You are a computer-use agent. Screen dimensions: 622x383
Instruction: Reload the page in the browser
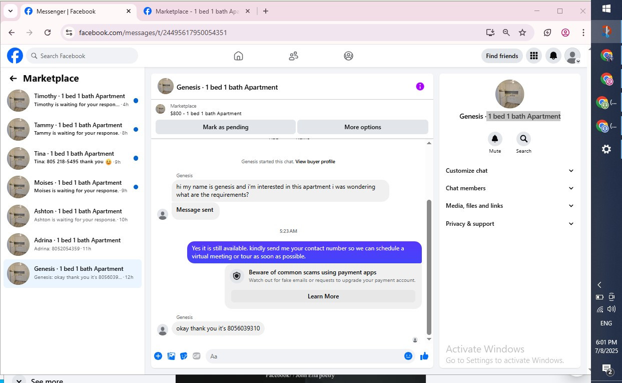pos(48,33)
